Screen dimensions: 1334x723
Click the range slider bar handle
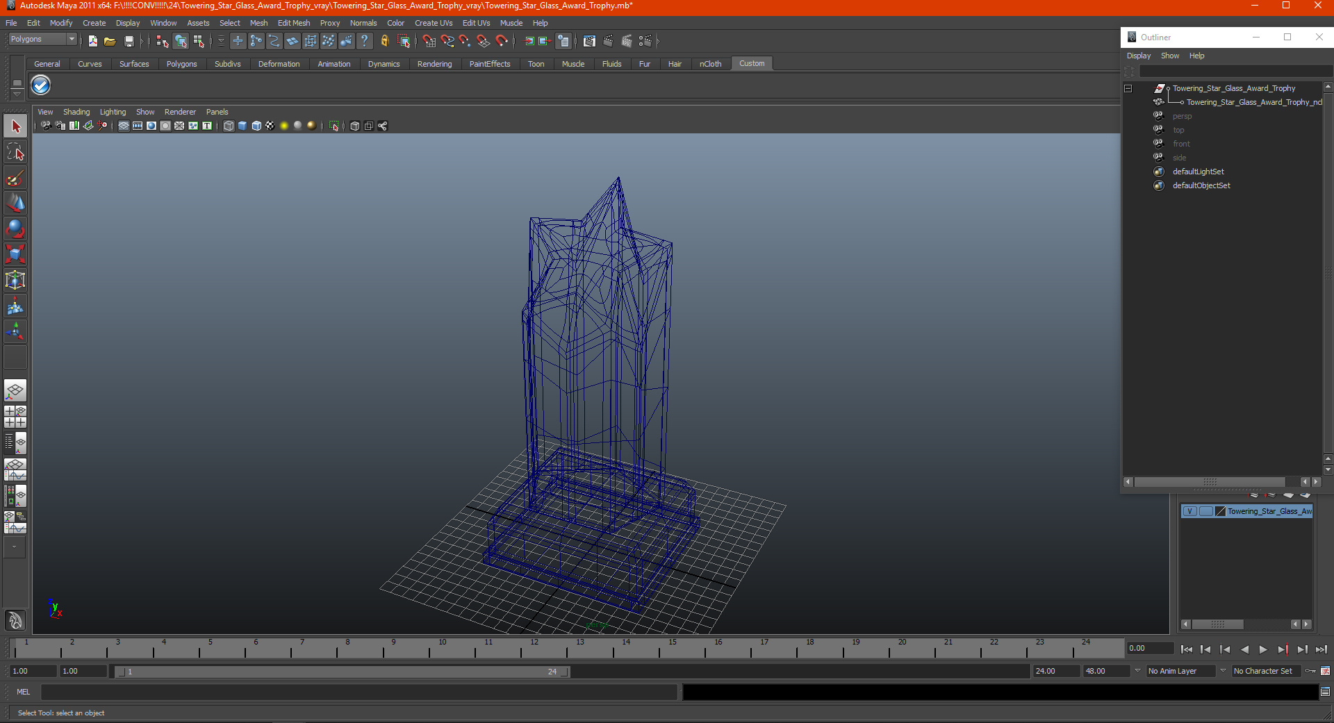pyautogui.click(x=343, y=672)
